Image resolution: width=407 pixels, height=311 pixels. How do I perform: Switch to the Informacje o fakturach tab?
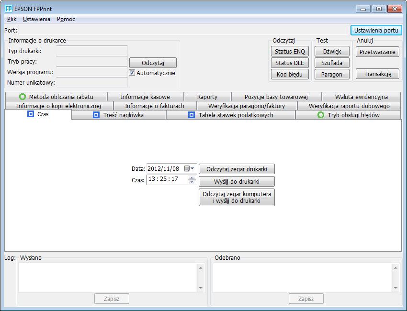click(155, 106)
